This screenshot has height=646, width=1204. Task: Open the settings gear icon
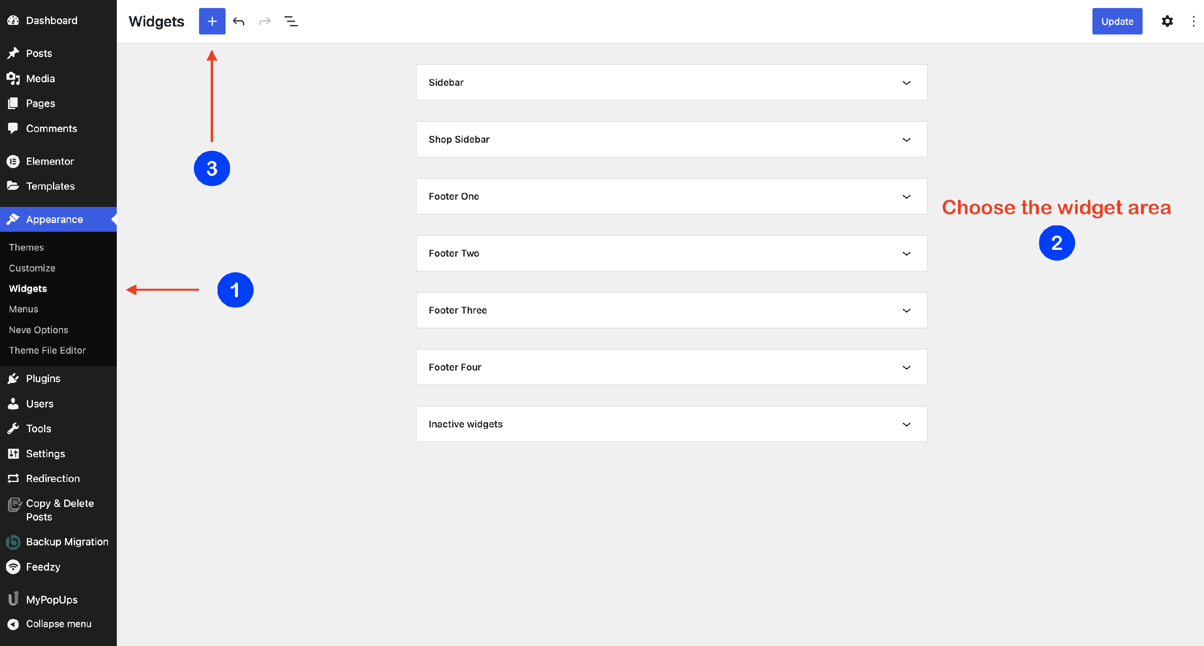tap(1167, 21)
